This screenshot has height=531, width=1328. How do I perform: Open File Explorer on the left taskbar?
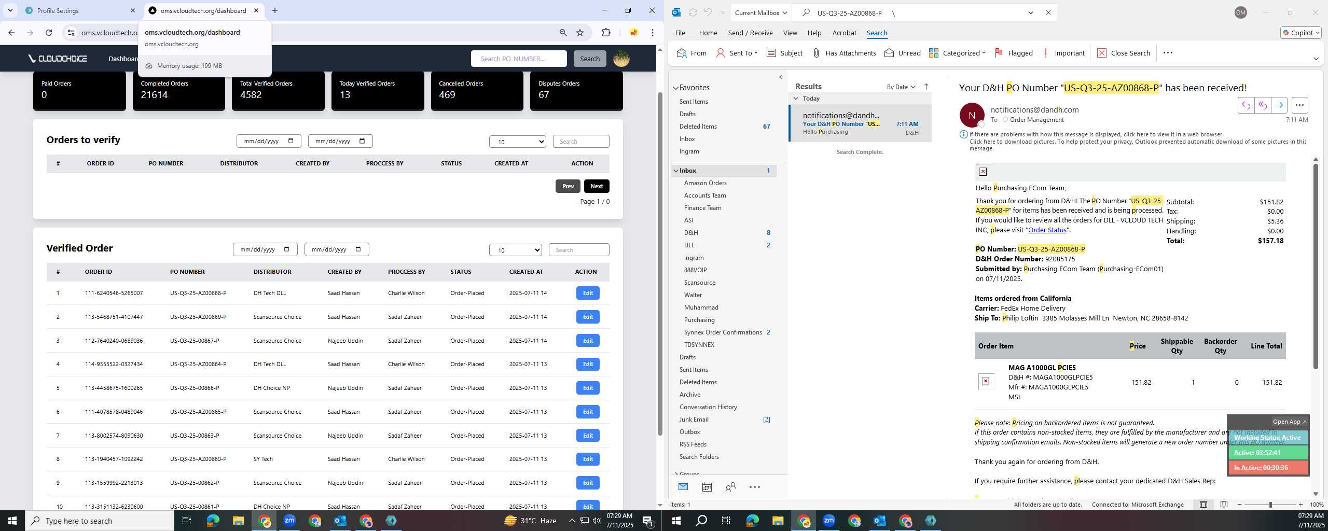point(238,521)
